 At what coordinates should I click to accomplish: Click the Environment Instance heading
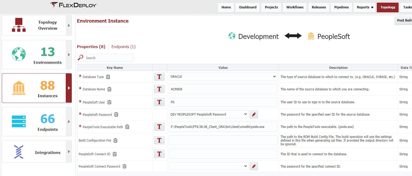coord(103,21)
